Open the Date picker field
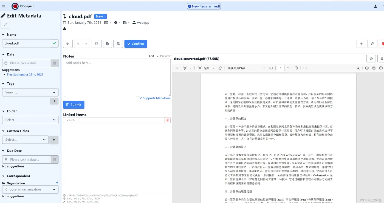 pos(27,63)
